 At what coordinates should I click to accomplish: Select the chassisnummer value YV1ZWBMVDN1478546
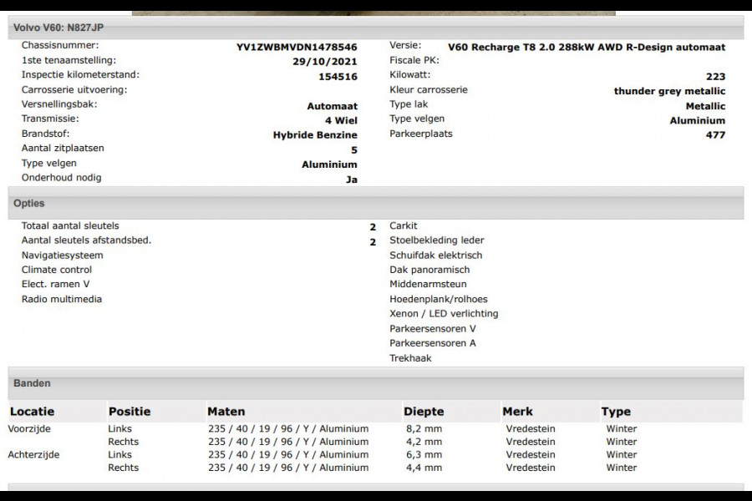click(298, 46)
